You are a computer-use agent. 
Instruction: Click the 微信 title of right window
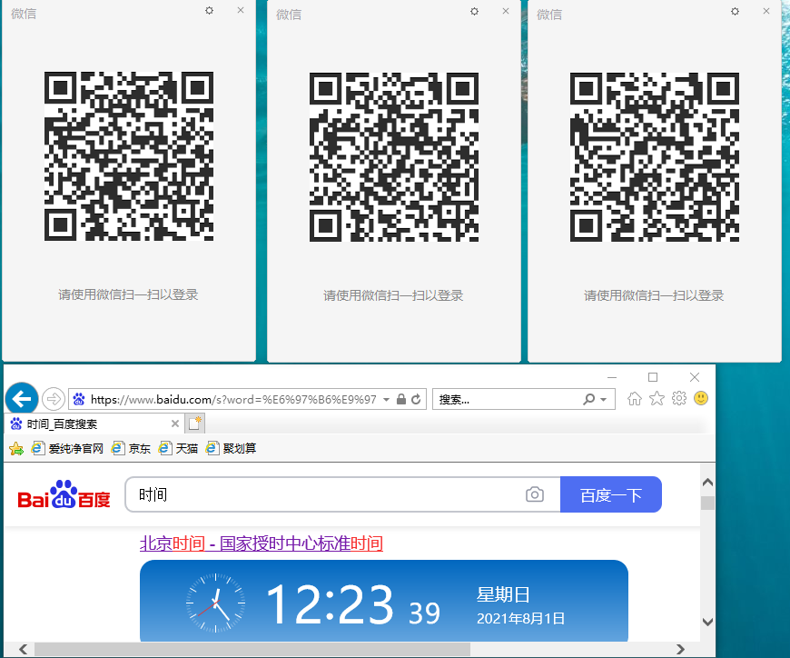point(549,15)
